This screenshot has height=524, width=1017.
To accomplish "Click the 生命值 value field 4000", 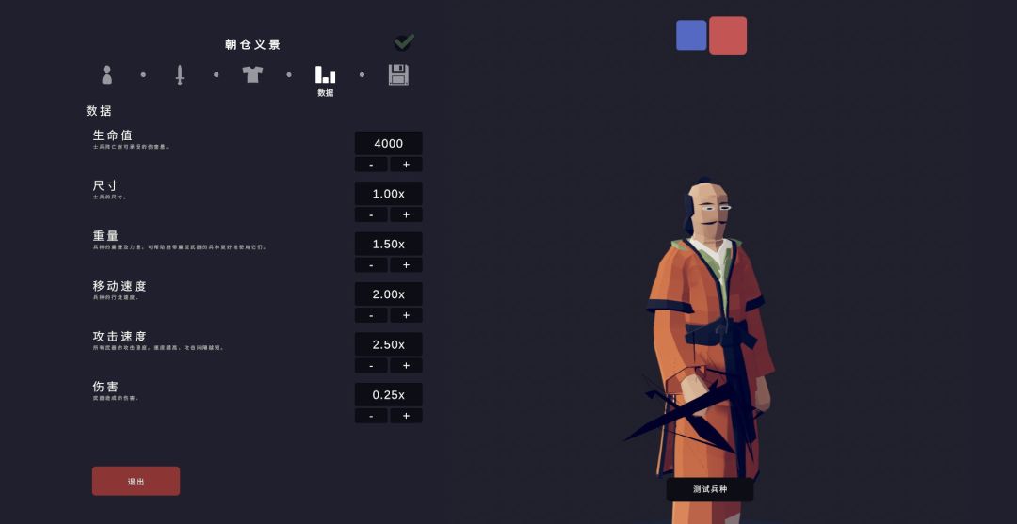I will [x=389, y=143].
